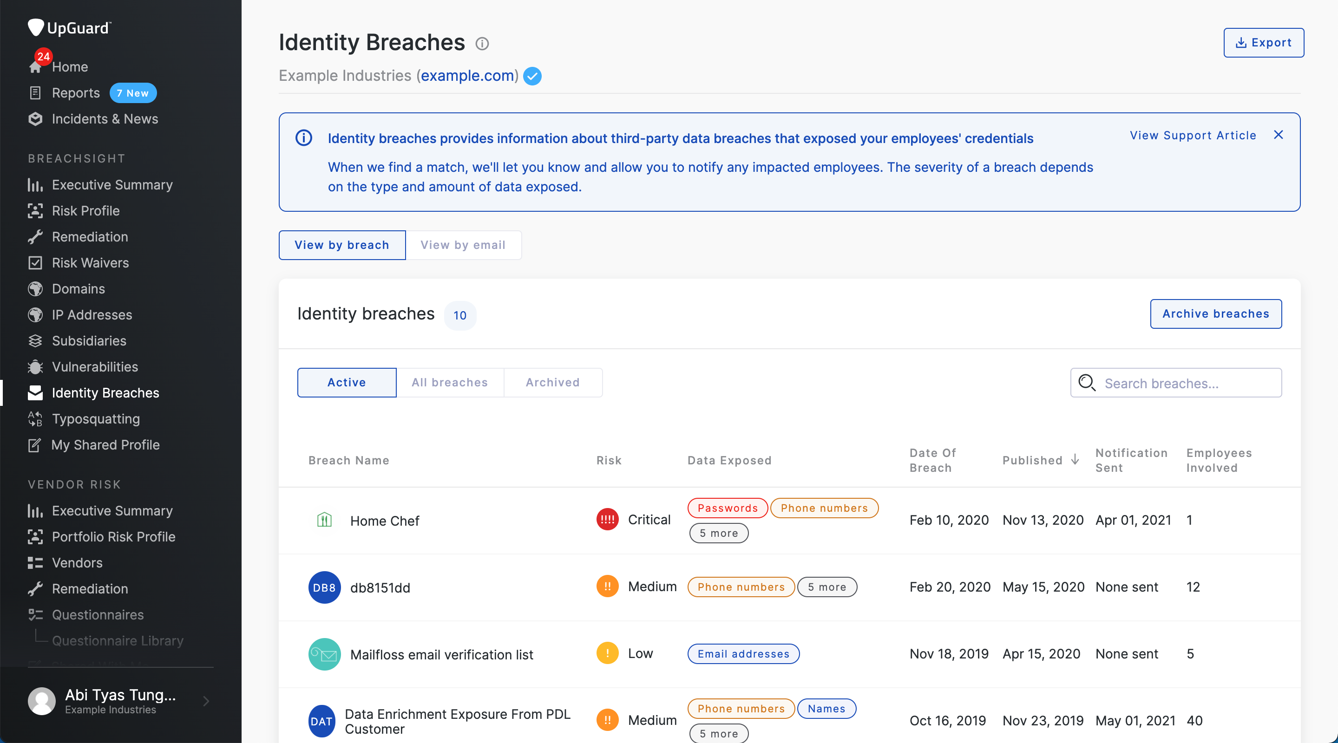
Task: Click the Export button
Action: tap(1263, 43)
